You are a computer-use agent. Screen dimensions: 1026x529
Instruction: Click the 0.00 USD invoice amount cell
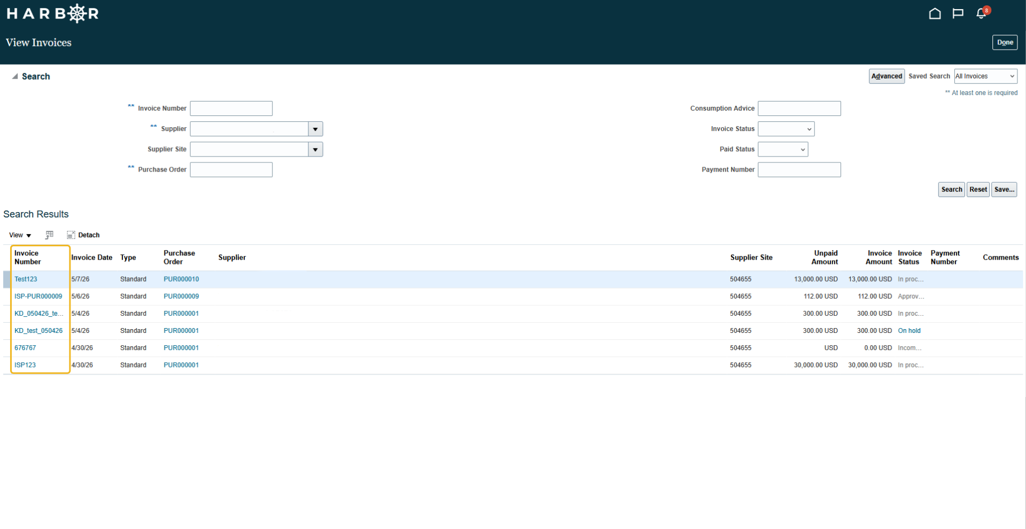tap(878, 348)
